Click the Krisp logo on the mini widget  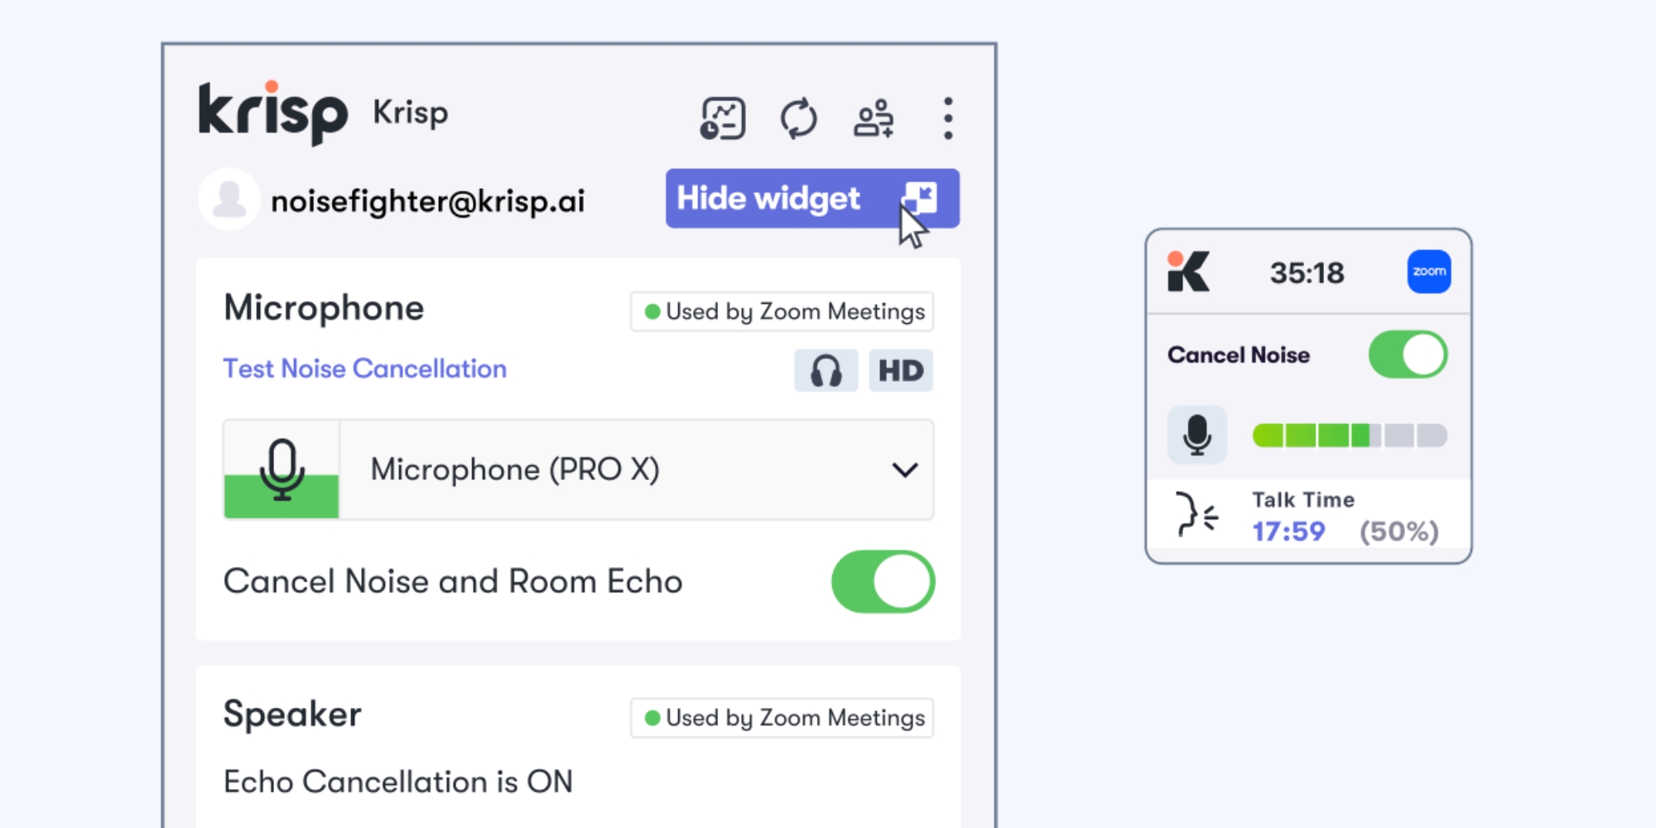pos(1189,272)
